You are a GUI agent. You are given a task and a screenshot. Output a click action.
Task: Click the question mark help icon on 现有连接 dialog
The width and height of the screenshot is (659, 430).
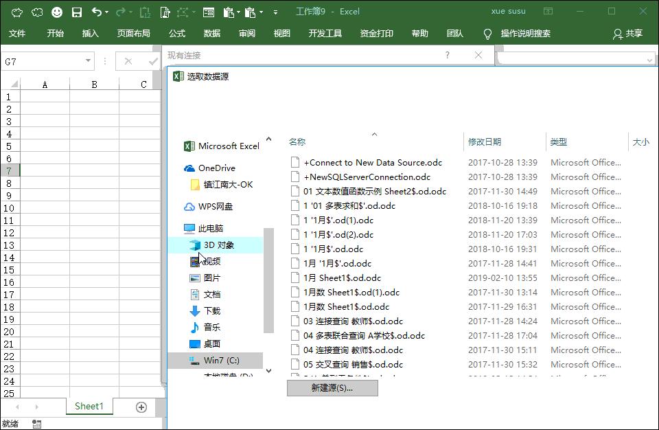(448, 55)
